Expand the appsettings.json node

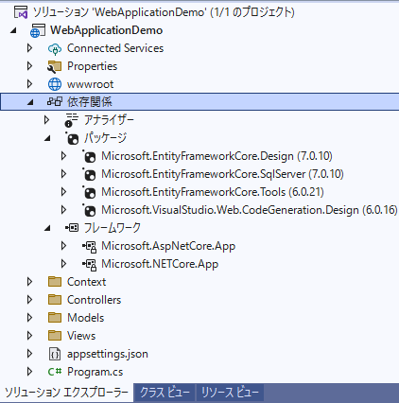pos(30,354)
